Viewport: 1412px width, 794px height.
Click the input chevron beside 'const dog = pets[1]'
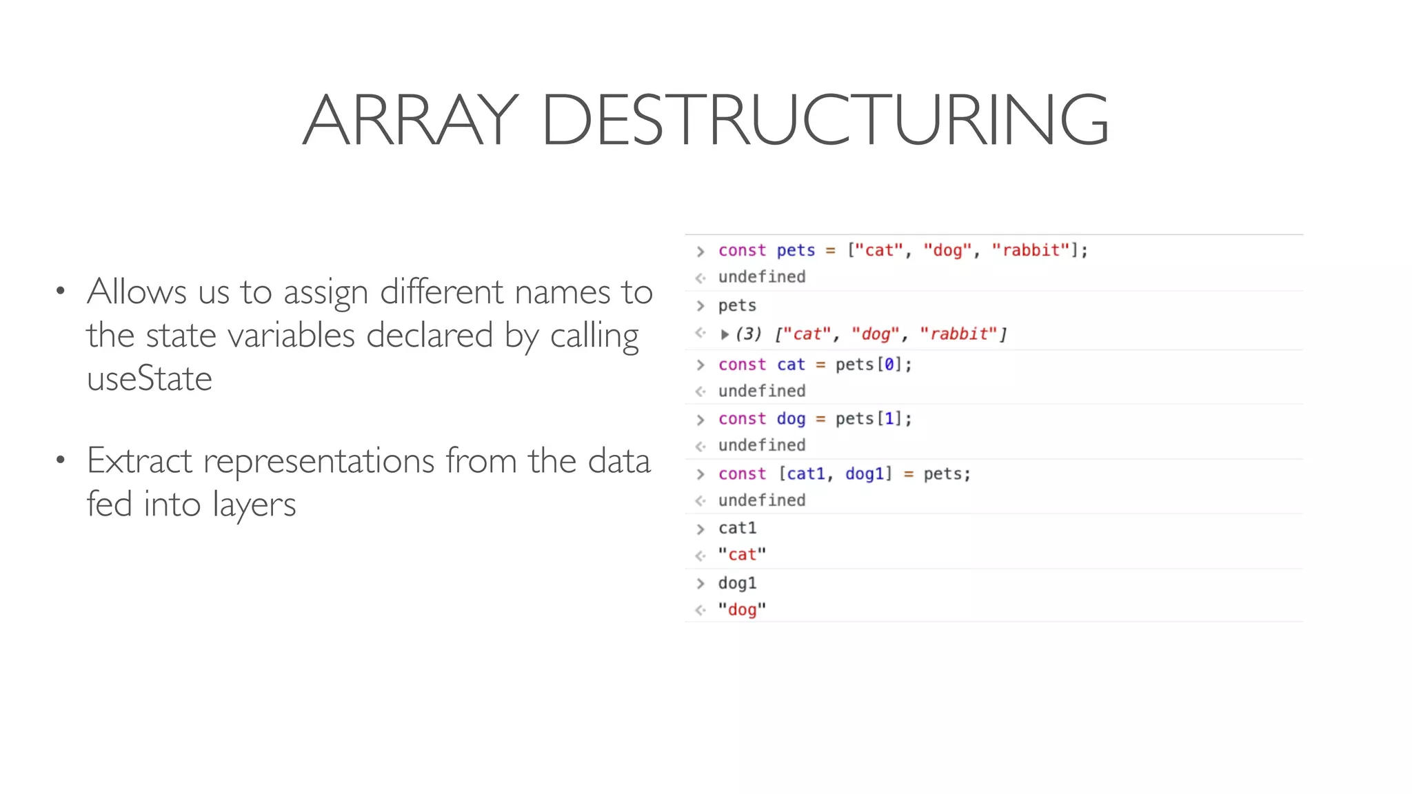700,420
